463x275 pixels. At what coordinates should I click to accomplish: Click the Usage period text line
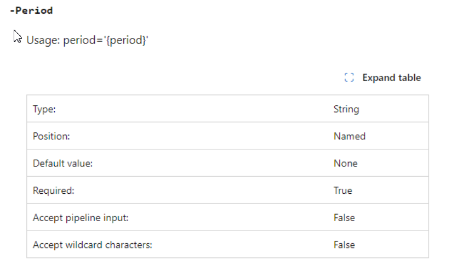point(87,40)
